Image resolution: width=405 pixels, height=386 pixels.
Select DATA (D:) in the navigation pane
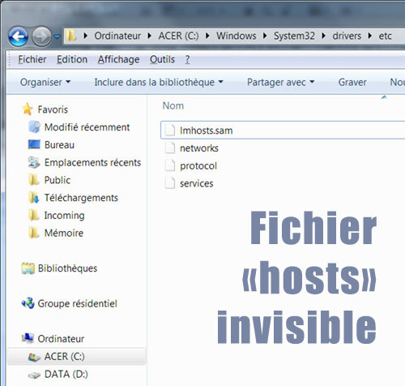pyautogui.click(x=66, y=374)
